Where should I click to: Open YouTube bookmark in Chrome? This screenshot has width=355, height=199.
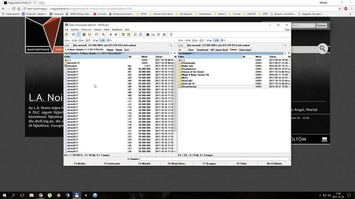100,14
